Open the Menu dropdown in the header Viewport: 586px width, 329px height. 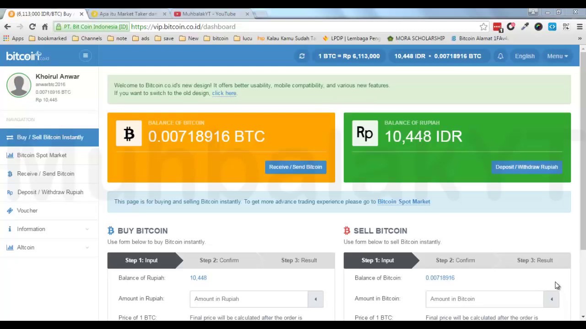(x=557, y=56)
